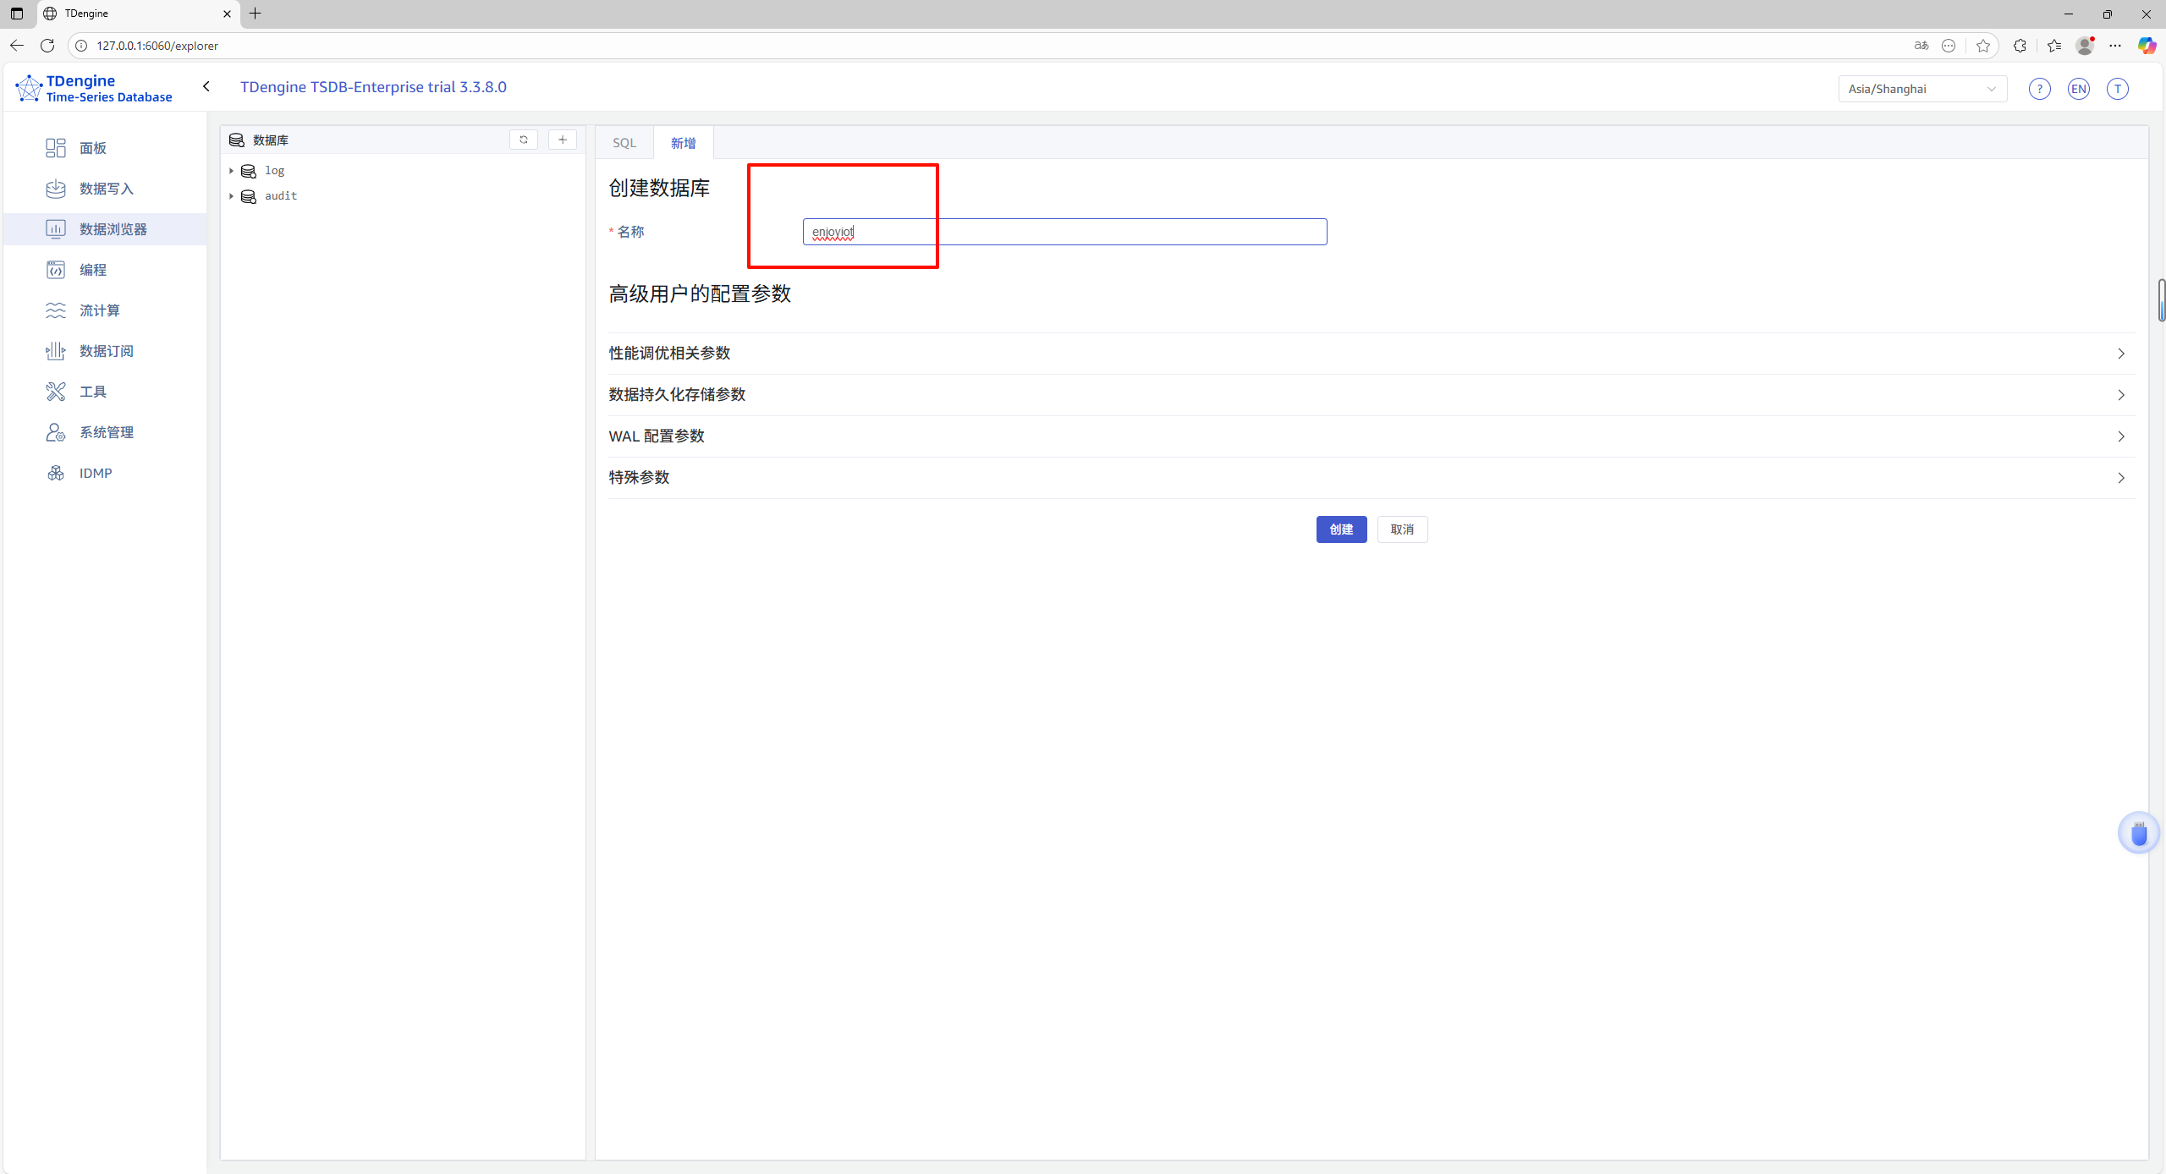Open 数据写入 data ingestion page
The width and height of the screenshot is (2166, 1174).
pyautogui.click(x=106, y=189)
